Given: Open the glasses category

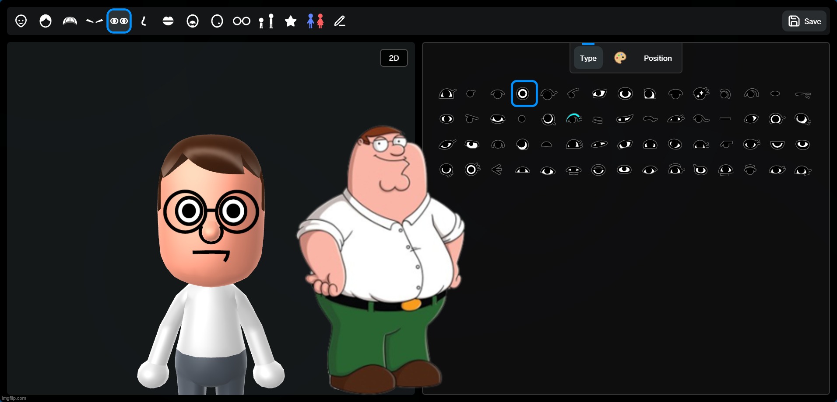Looking at the screenshot, I should click(242, 21).
